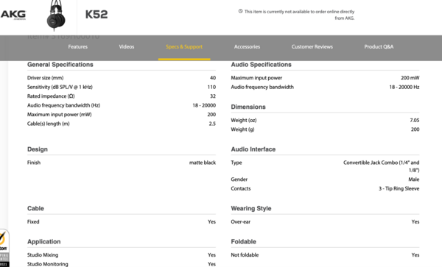Image resolution: width=442 pixels, height=267 pixels.
Task: Select the value 18 - 20000 under General Specifications
Action: 204,105
